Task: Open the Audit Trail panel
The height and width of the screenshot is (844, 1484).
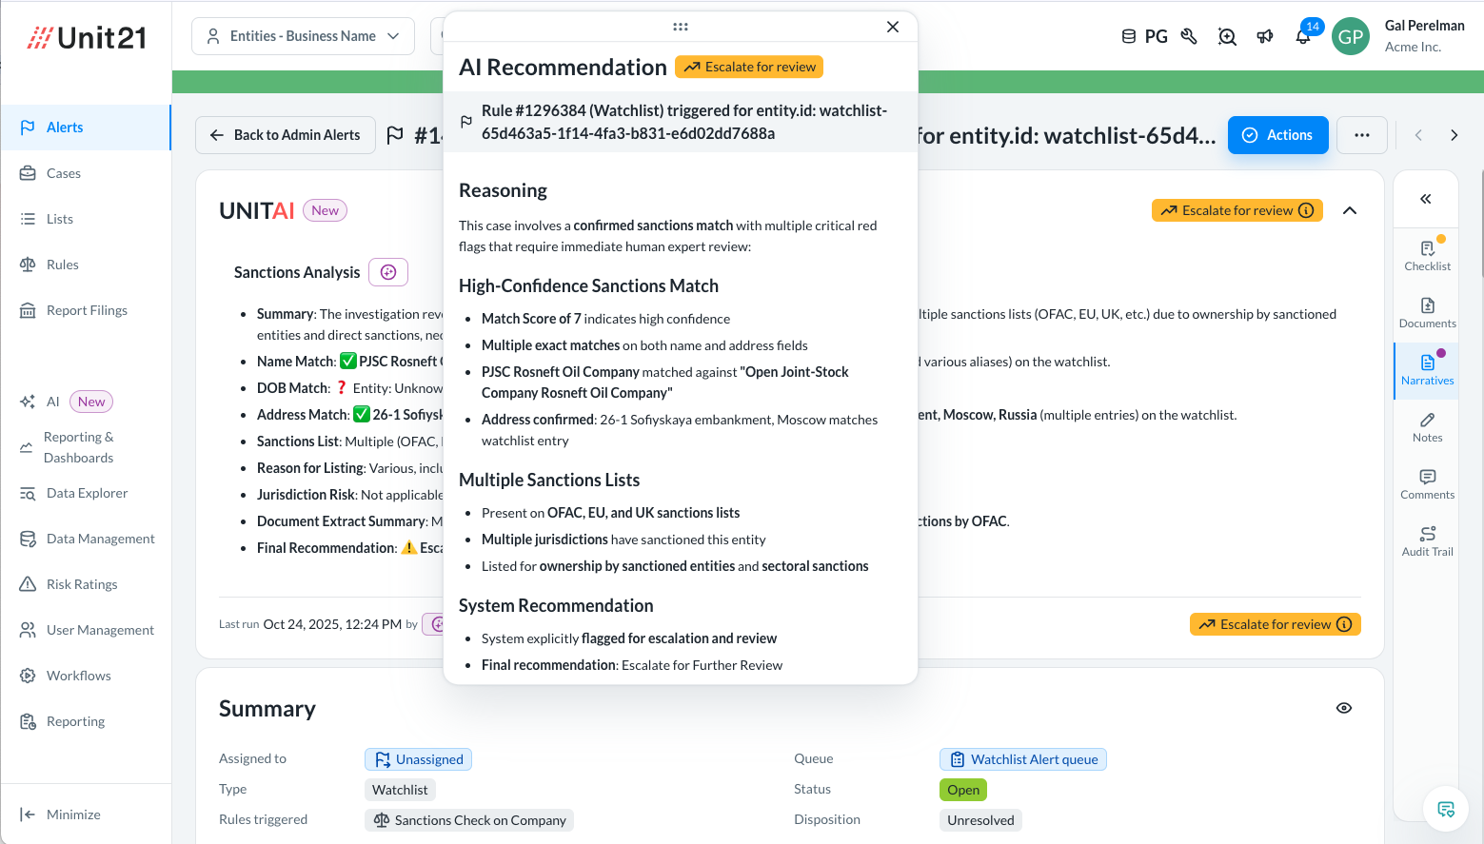Action: click(1428, 540)
